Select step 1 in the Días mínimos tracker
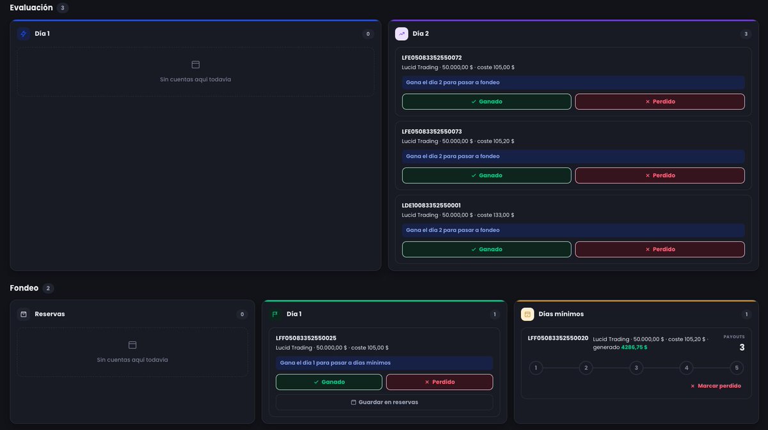768x430 pixels. [x=536, y=368]
